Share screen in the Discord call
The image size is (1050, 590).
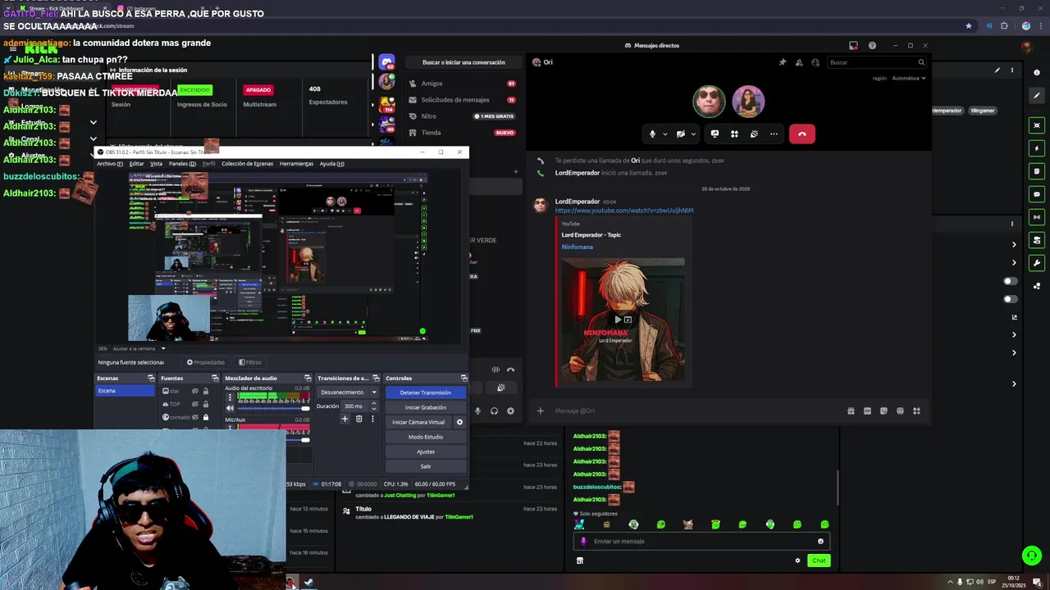(714, 134)
